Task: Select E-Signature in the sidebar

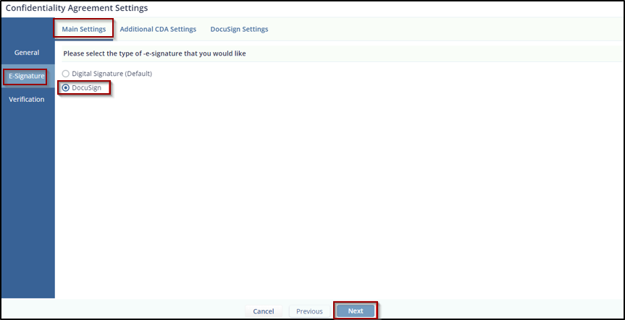Action: click(27, 76)
